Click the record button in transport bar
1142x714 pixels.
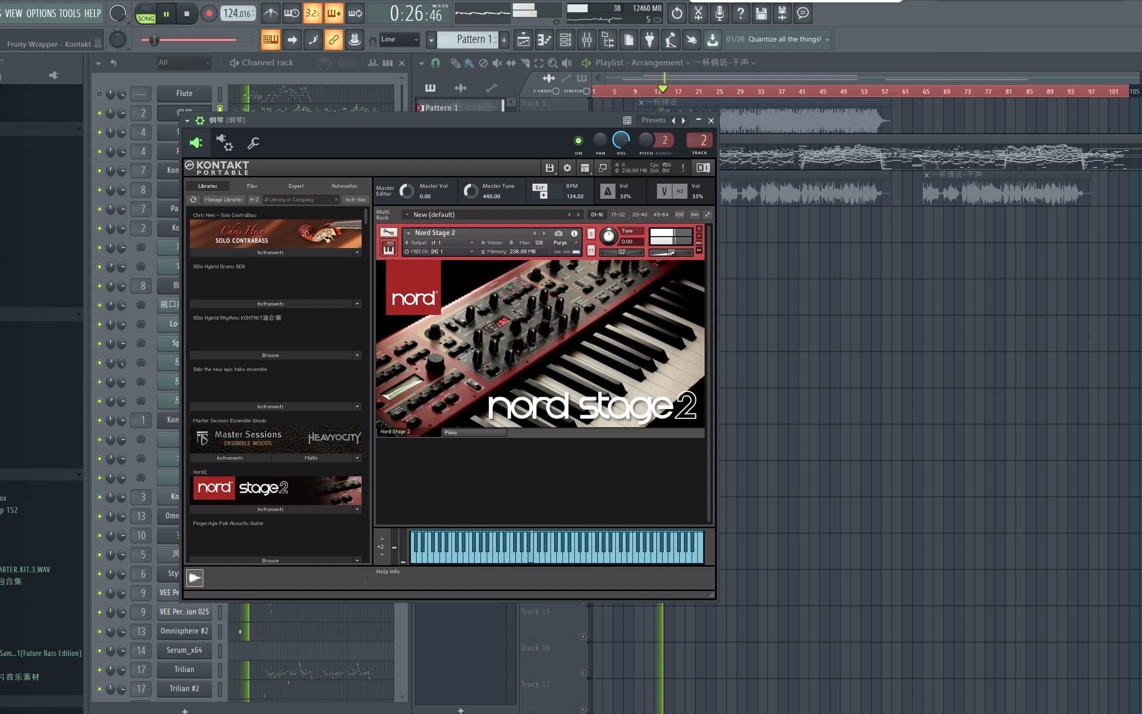coord(211,12)
